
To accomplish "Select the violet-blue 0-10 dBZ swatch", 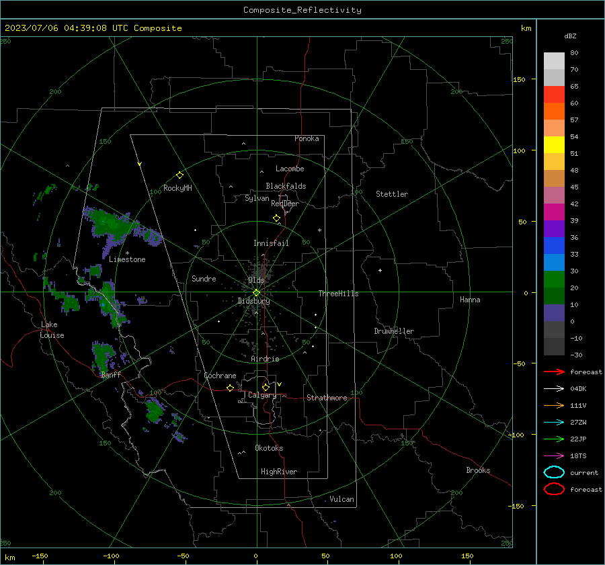I will click(554, 313).
